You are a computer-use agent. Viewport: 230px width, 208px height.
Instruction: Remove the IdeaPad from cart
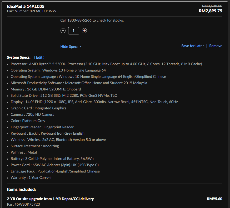(x=216, y=46)
